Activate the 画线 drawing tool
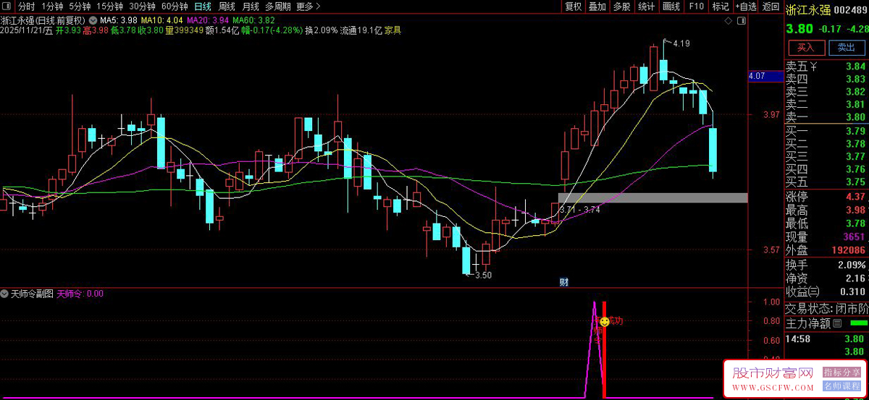 click(x=671, y=7)
